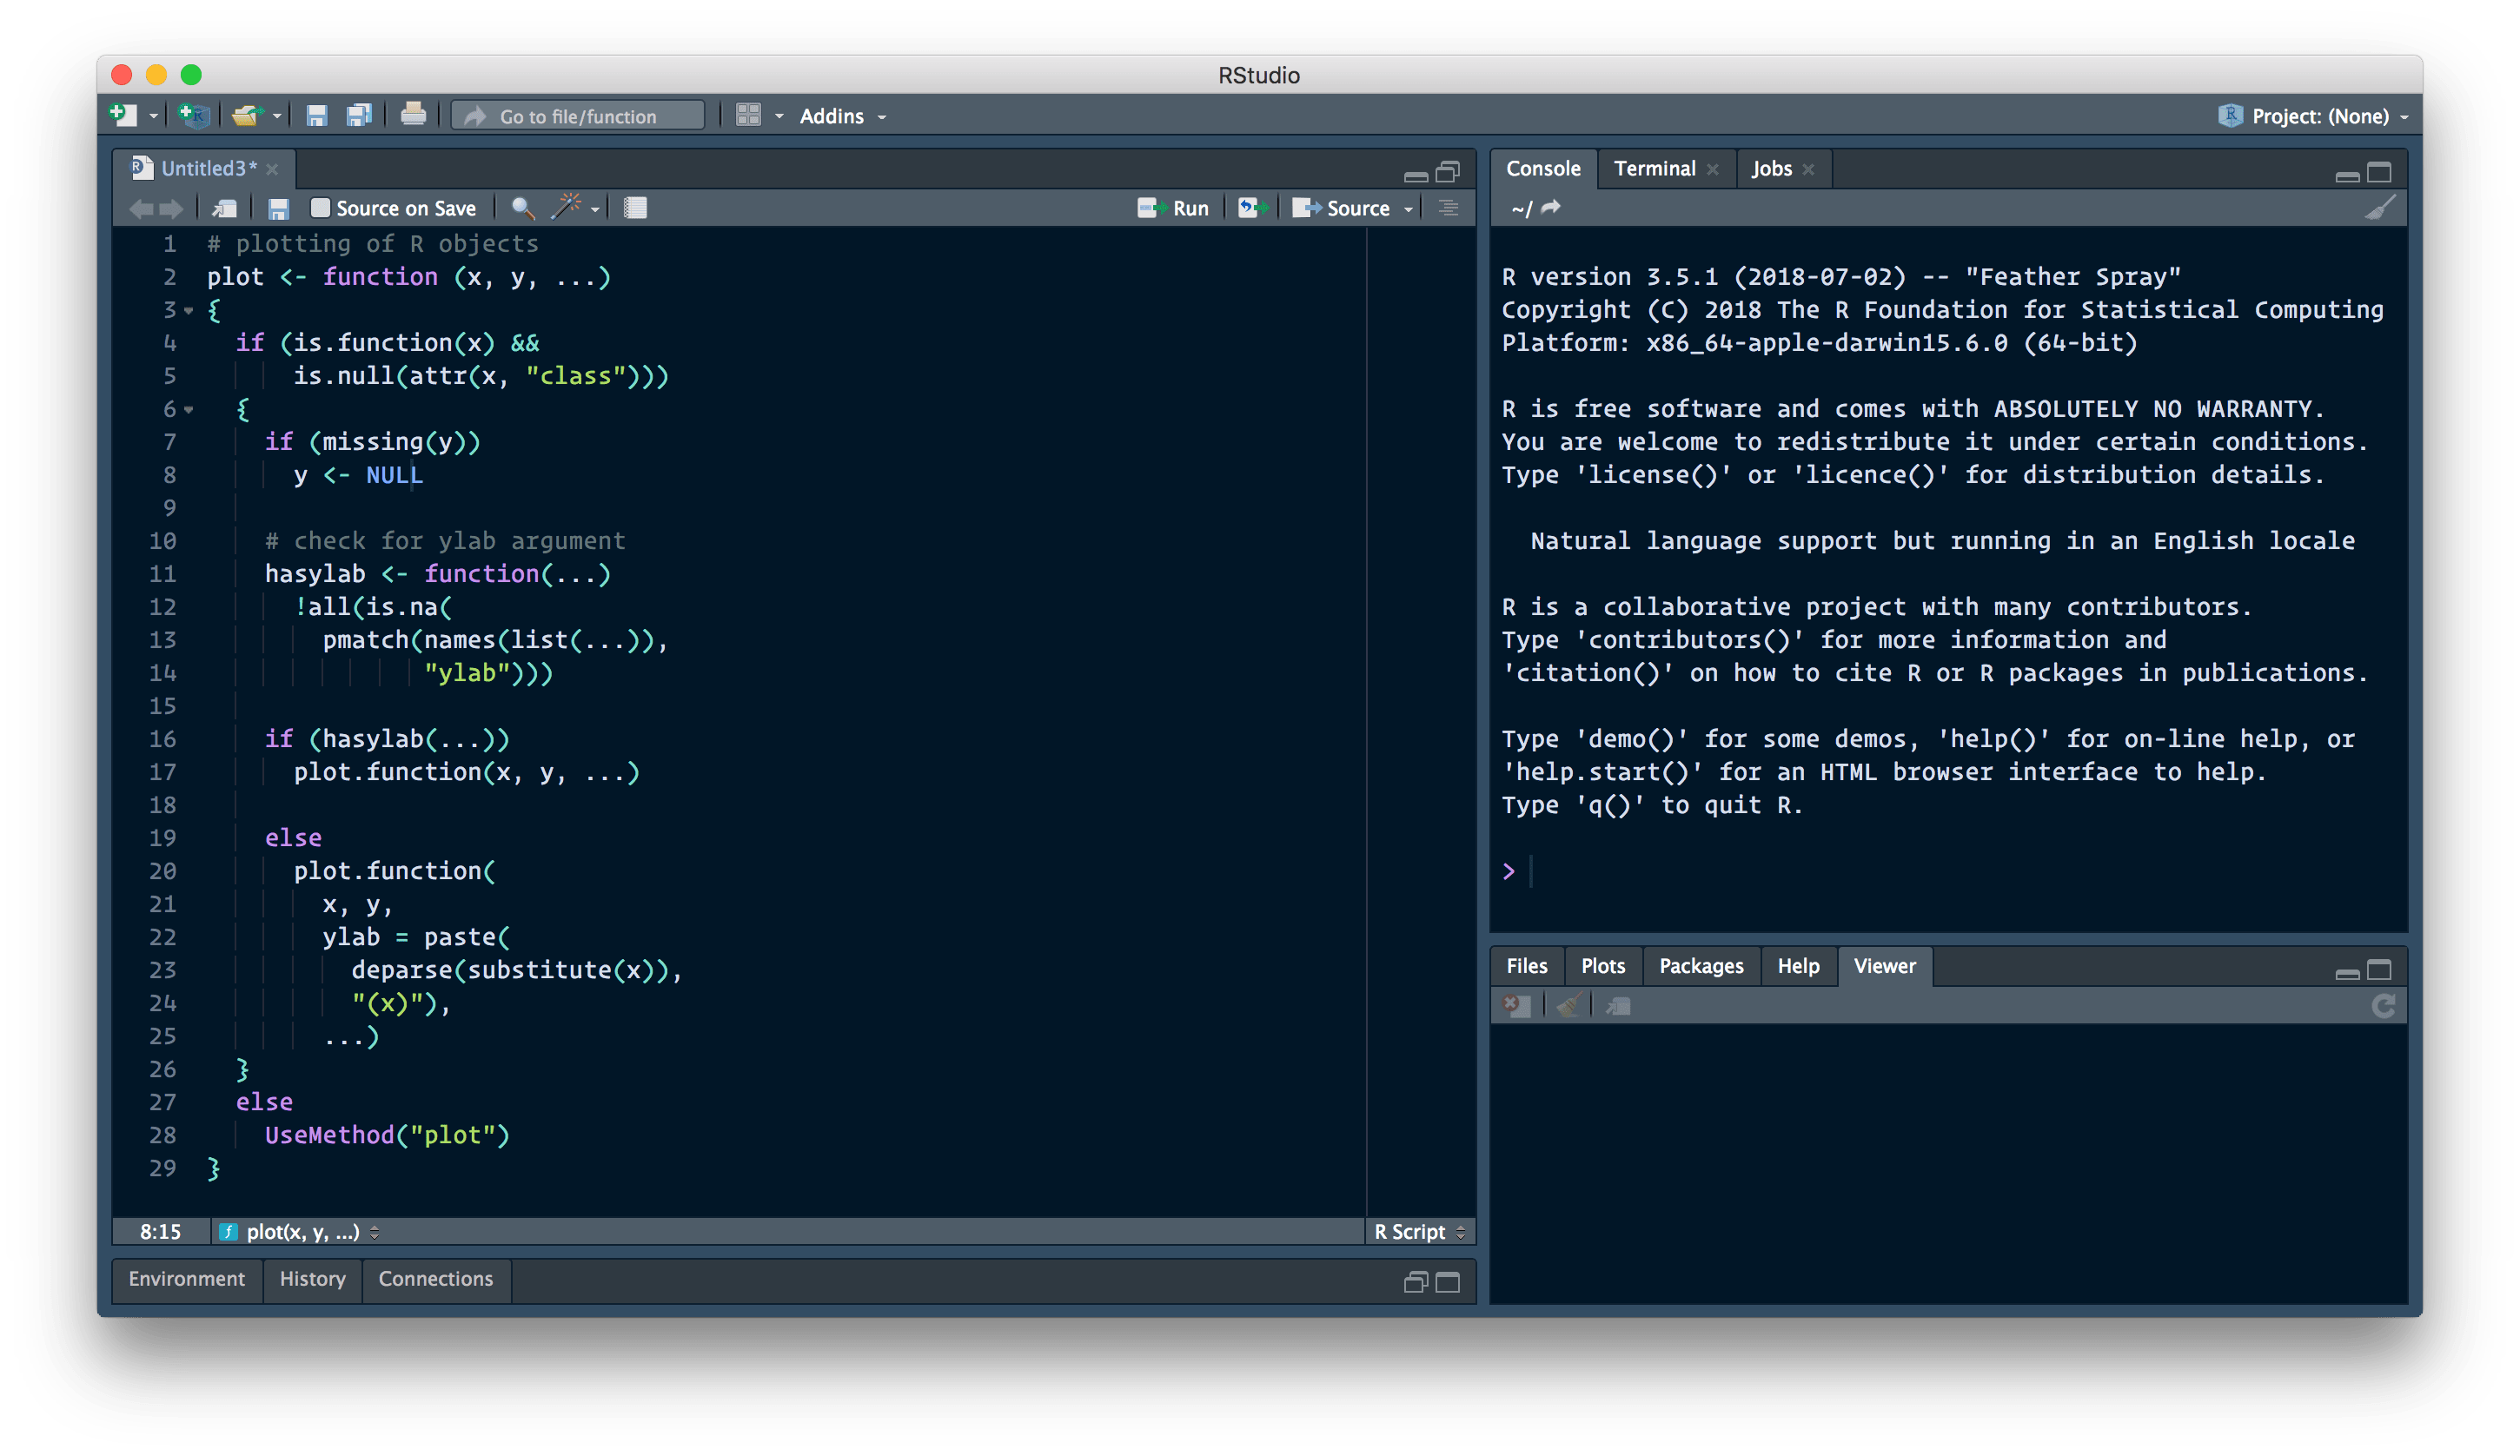Viewport: 2520px width, 1456px height.
Task: Click the Find/Replace magnifier icon
Action: 522,208
